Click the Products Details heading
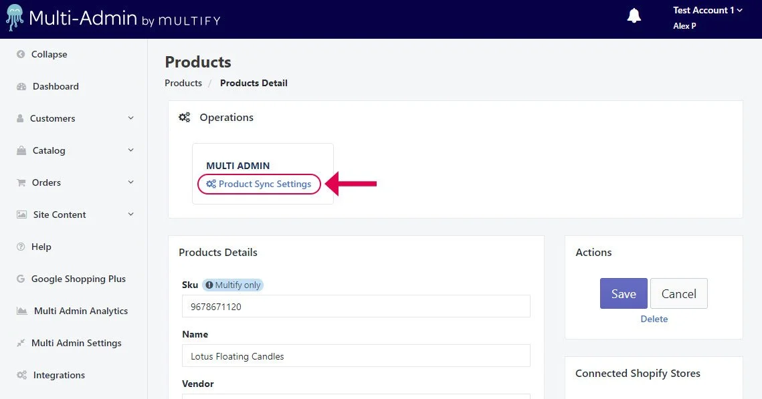 point(217,253)
